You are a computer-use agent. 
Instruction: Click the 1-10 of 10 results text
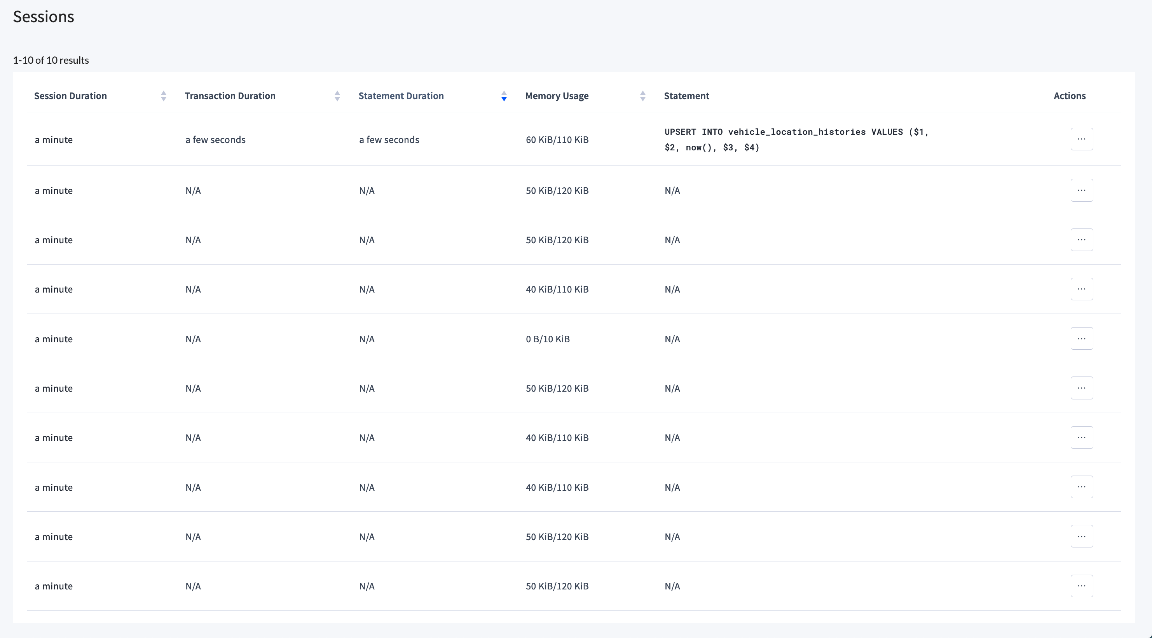click(x=51, y=60)
